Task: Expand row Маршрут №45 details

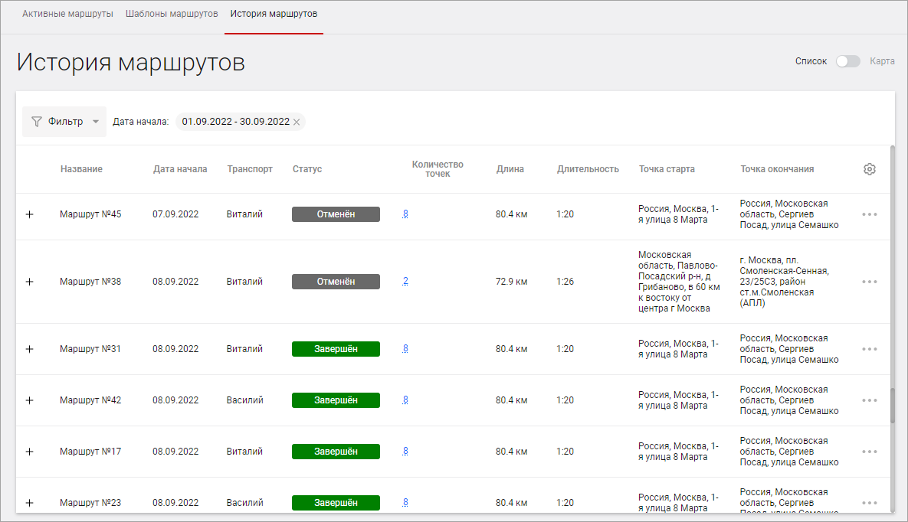Action: click(30, 214)
